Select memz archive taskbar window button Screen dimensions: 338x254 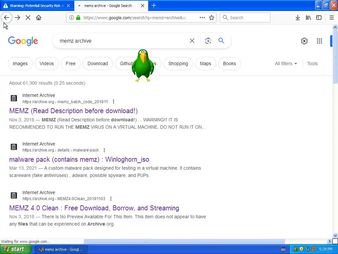pyautogui.click(x=61, y=249)
